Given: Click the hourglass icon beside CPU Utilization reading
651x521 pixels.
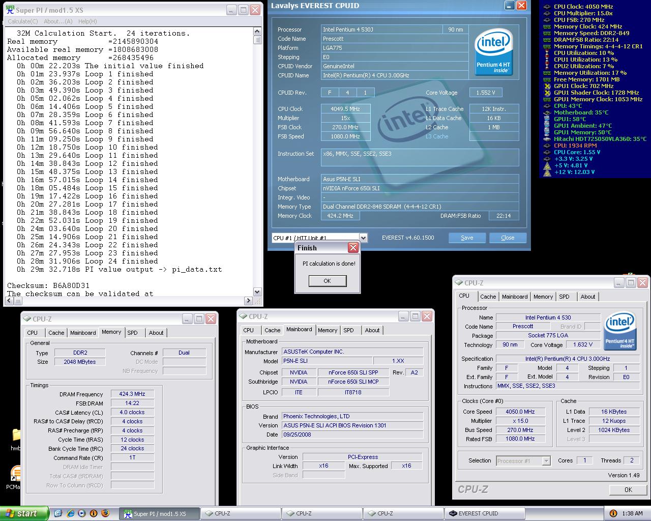Looking at the screenshot, I should click(x=547, y=53).
